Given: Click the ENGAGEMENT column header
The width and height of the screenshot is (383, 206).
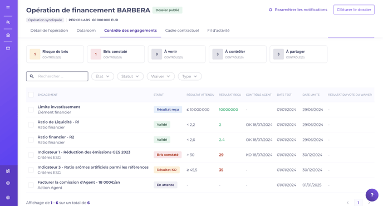Looking at the screenshot, I should click(x=47, y=95).
